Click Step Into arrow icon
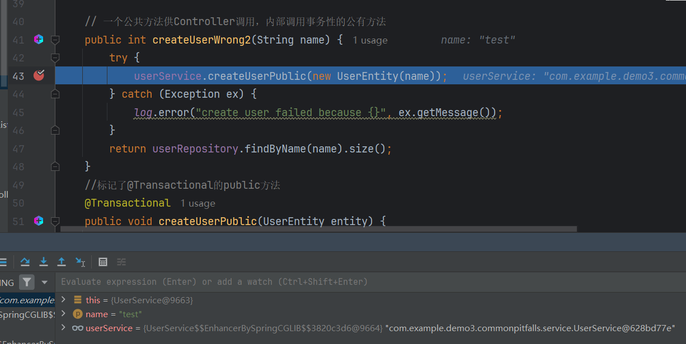Screen dimensions: 686x344 point(44,262)
